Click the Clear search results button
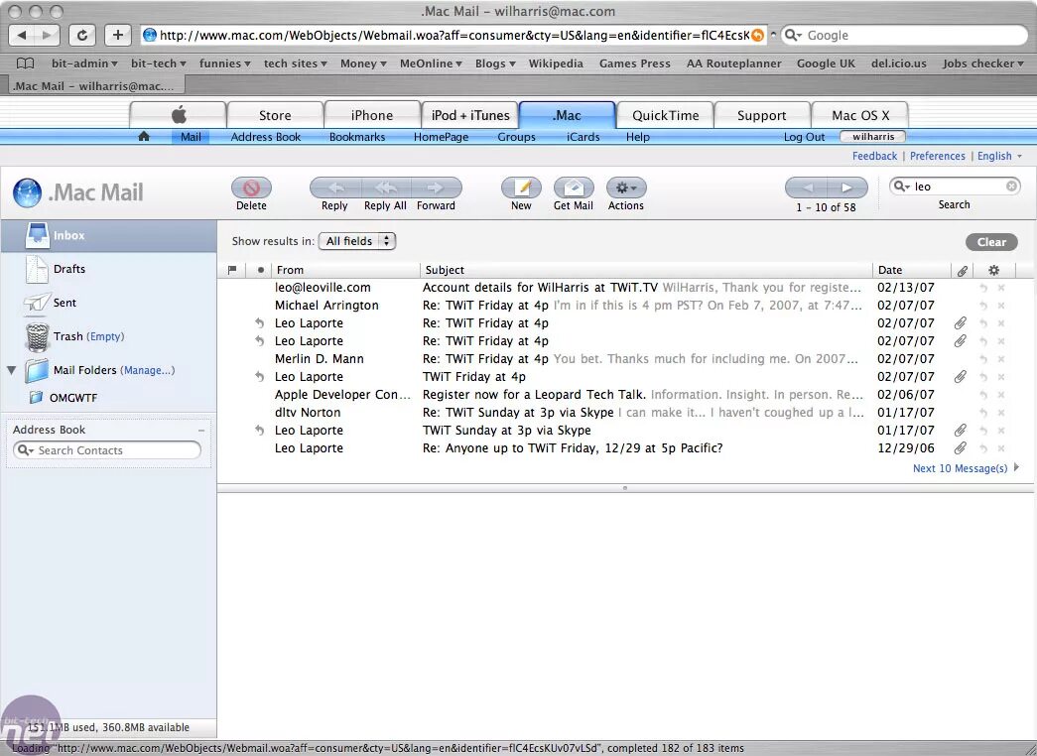Image resolution: width=1037 pixels, height=756 pixels. click(x=991, y=242)
